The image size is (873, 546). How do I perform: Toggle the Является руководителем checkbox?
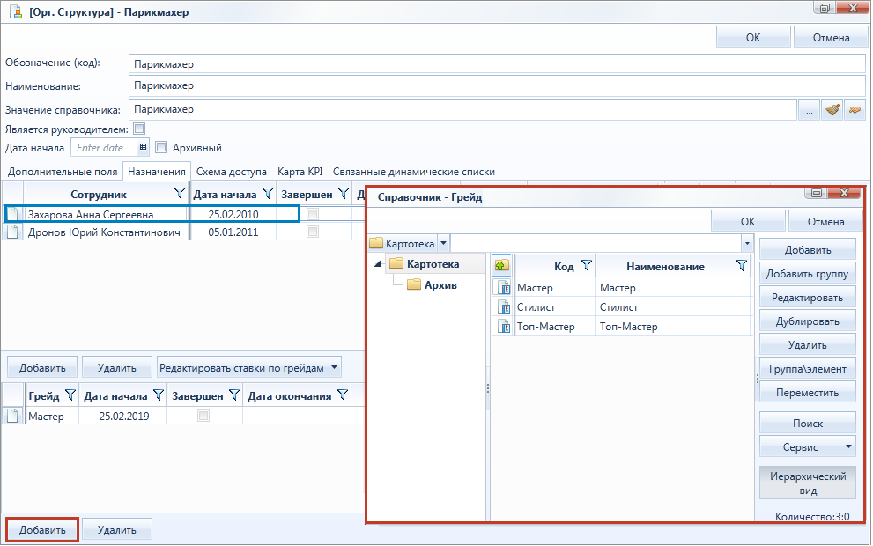(x=139, y=129)
